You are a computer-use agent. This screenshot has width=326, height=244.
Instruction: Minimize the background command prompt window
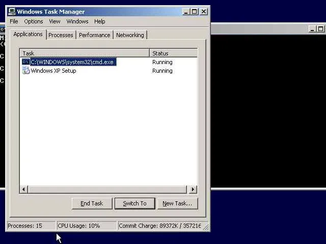click(x=312, y=29)
